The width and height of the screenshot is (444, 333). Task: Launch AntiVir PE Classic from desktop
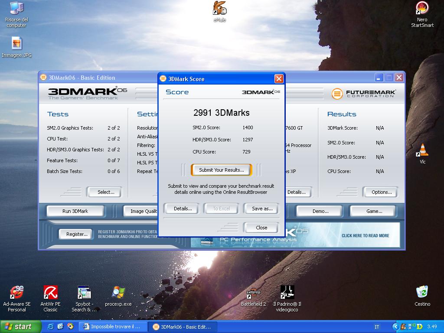[x=50, y=298]
